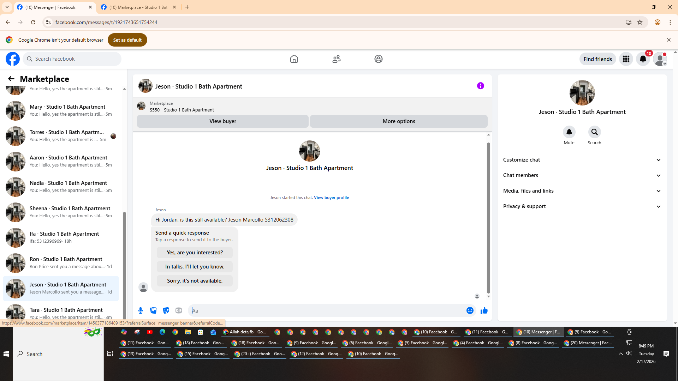Expand Privacy & support section
Screen dimensions: 678x381
(x=582, y=206)
